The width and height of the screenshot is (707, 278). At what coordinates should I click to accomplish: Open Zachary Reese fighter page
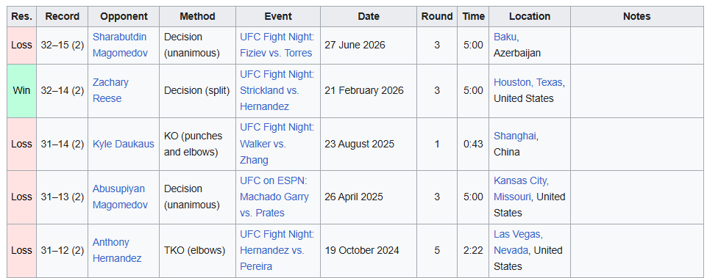tap(111, 90)
